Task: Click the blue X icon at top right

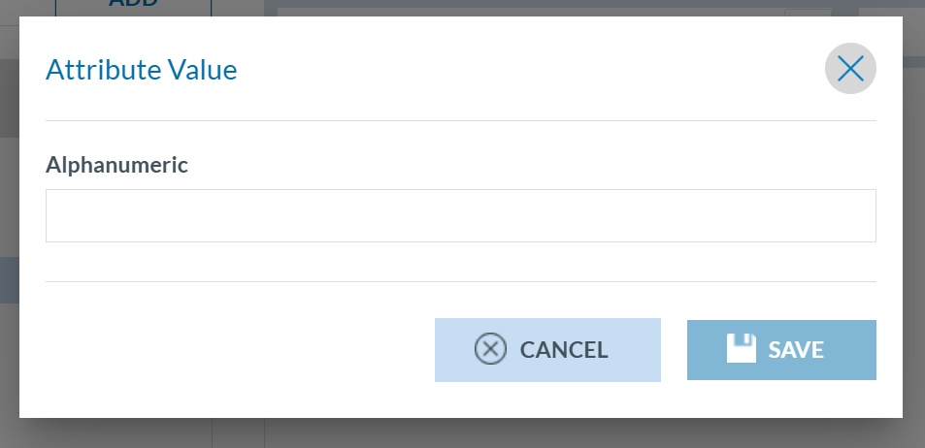Action: [850, 69]
